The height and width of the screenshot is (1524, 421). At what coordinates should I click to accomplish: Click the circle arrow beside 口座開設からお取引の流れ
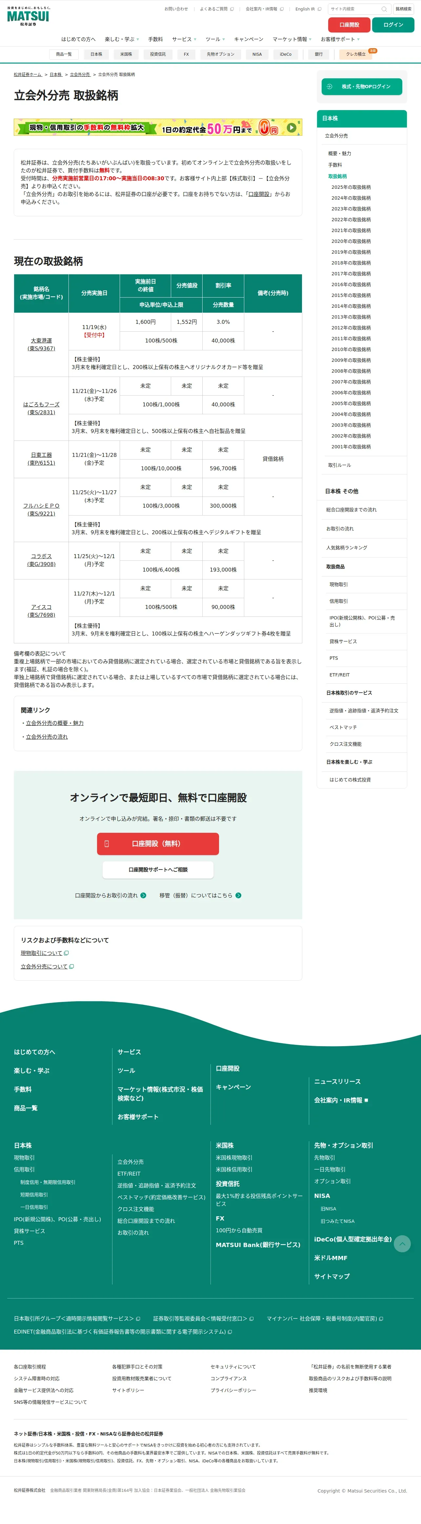[143, 895]
